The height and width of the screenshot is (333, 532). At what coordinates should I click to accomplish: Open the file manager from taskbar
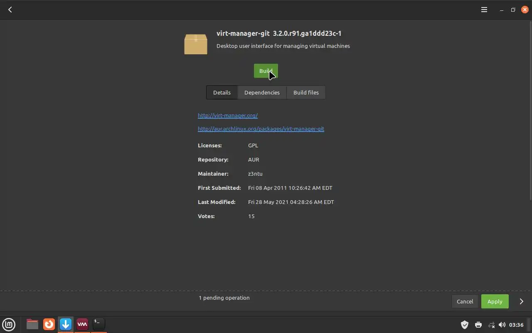(x=32, y=324)
